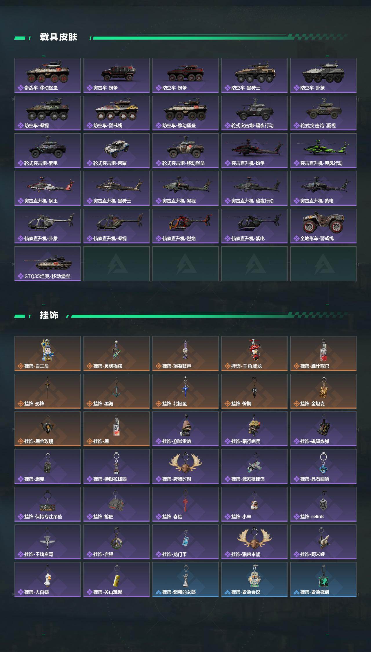
Task: Click the 载具皮肤 section header
Action: click(59, 37)
